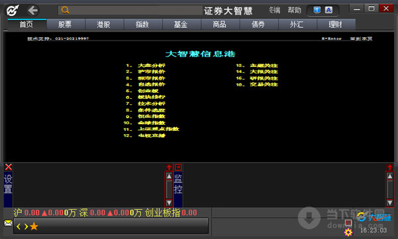Click the envelope message icon
The image size is (398, 239).
click(x=8, y=223)
